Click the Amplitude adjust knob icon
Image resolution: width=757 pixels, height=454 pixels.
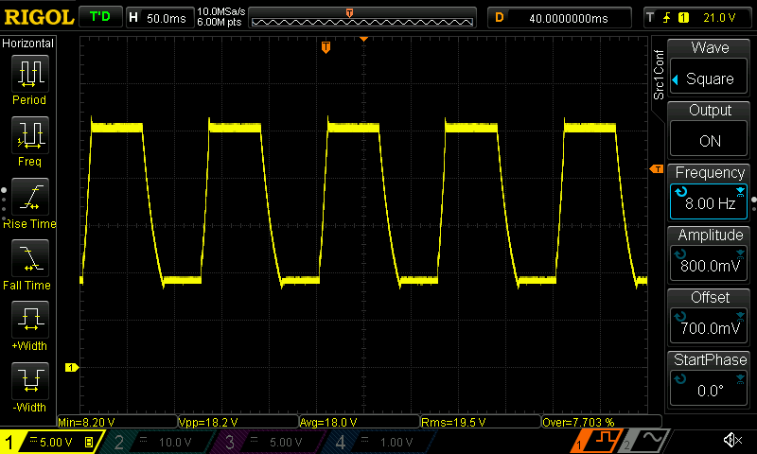(x=680, y=254)
